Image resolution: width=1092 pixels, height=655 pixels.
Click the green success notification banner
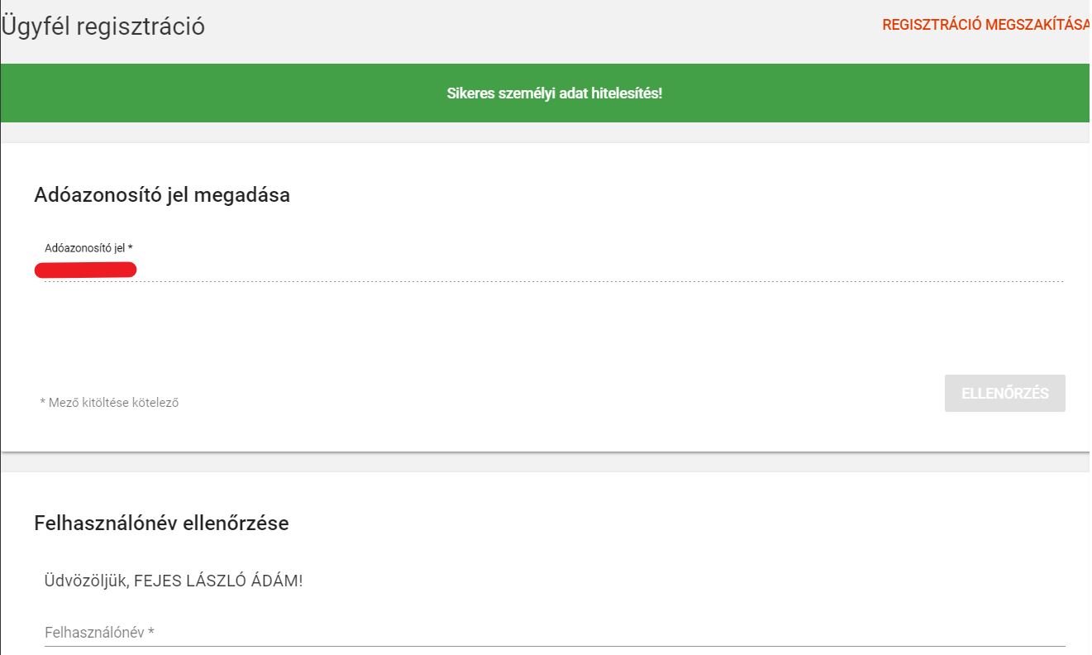(248, 93)
